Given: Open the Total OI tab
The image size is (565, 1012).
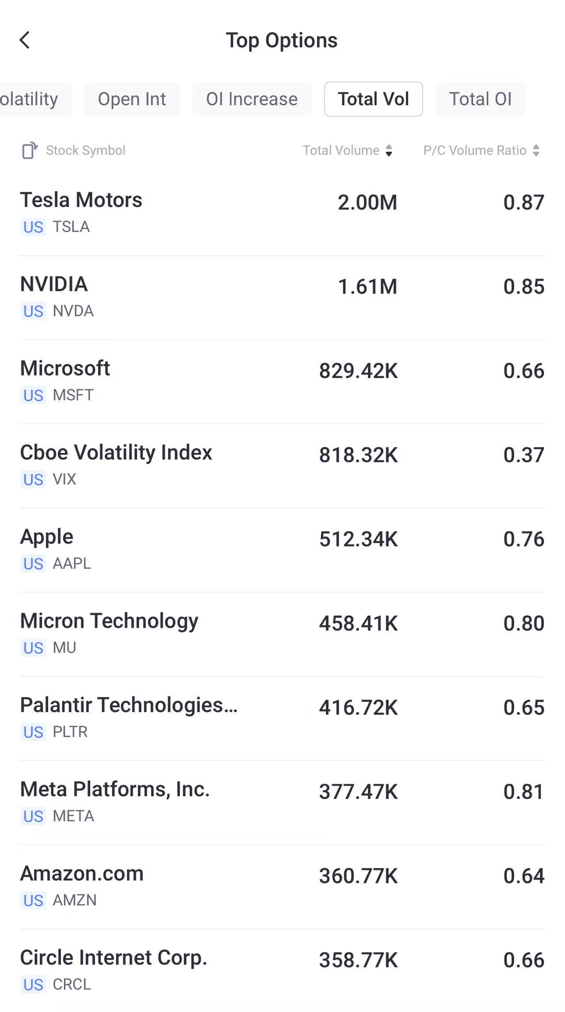Looking at the screenshot, I should (480, 99).
